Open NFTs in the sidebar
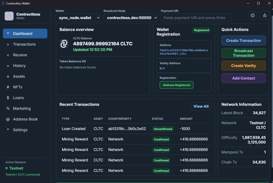273x183 pixels. [25, 87]
